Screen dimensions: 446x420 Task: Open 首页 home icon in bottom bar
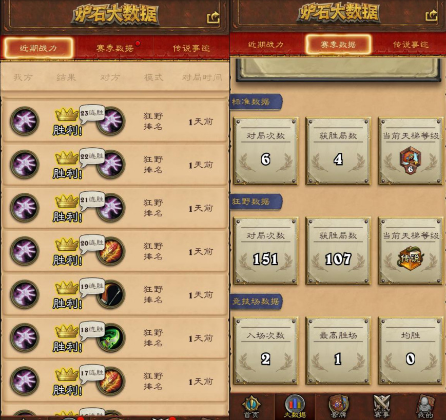(x=251, y=407)
